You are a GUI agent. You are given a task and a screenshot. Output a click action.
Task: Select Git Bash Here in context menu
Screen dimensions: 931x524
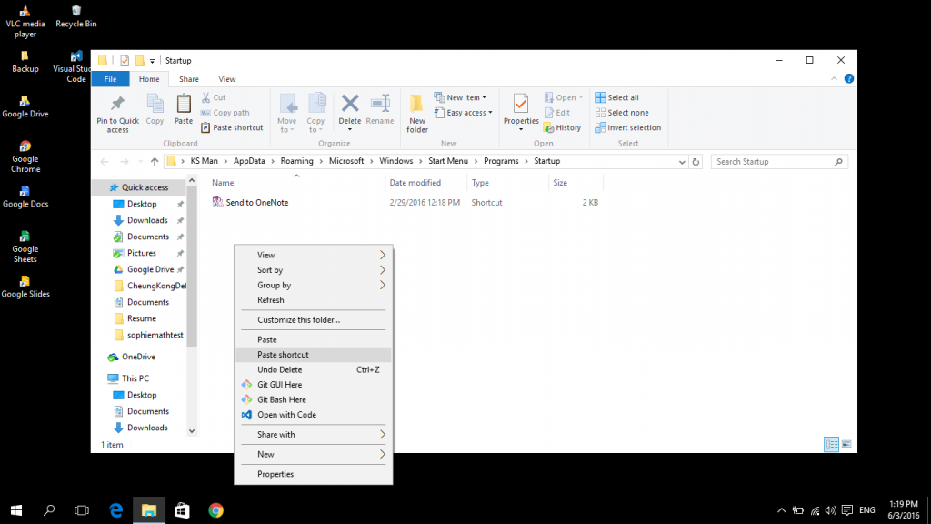point(281,399)
